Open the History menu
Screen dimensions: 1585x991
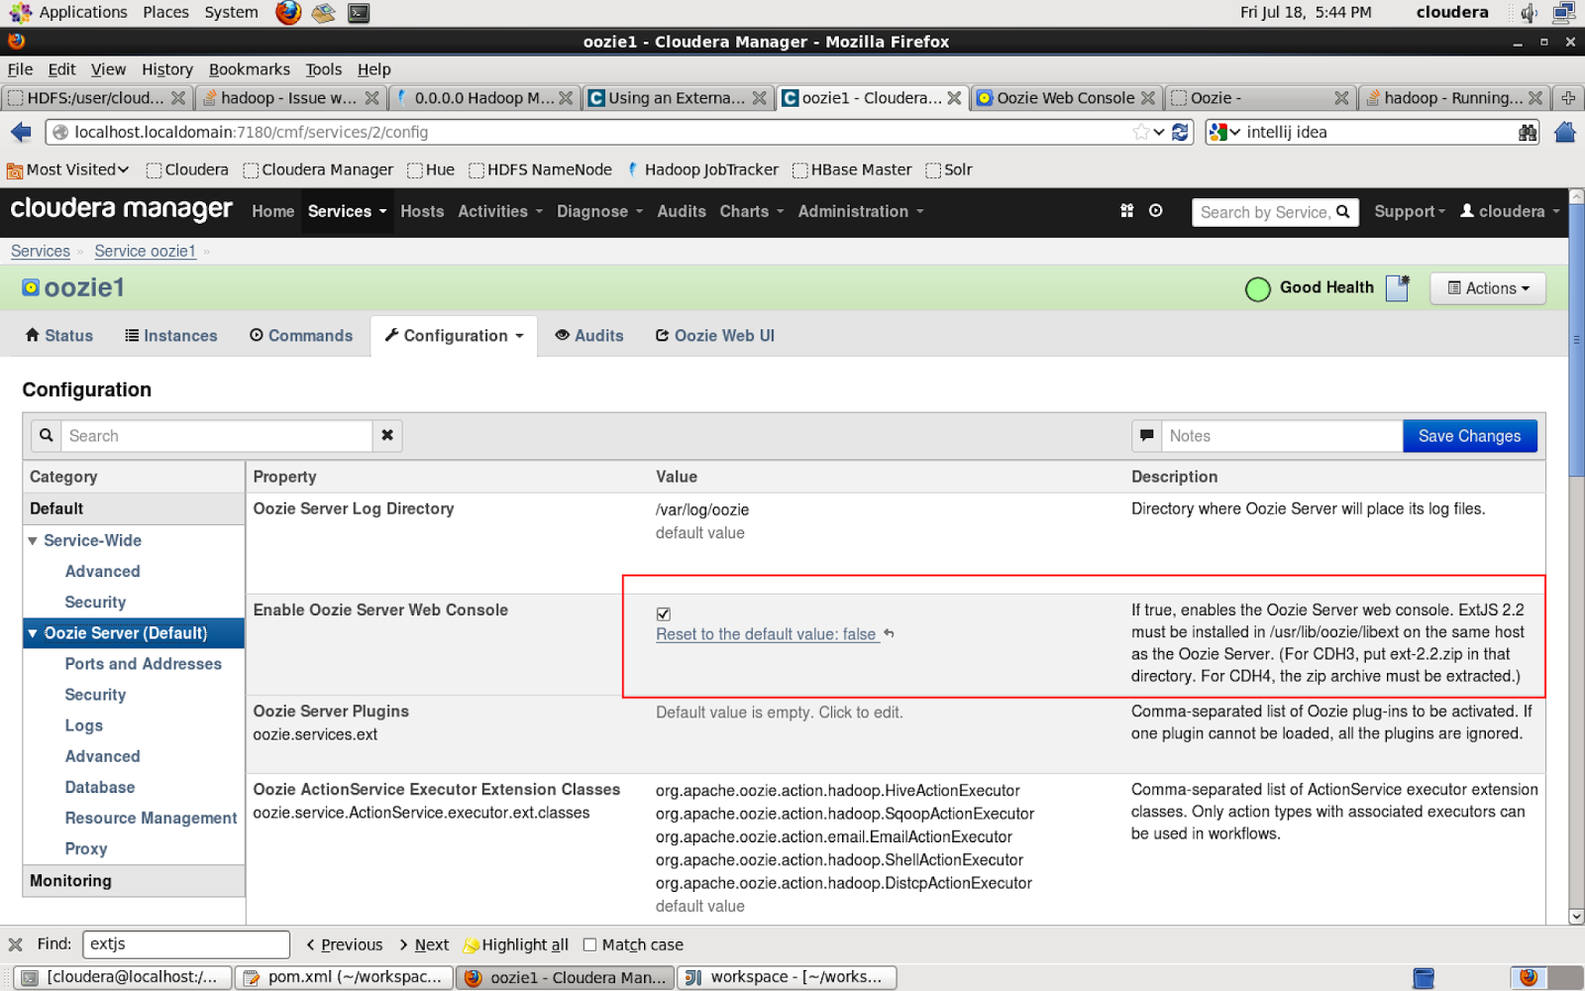click(167, 69)
